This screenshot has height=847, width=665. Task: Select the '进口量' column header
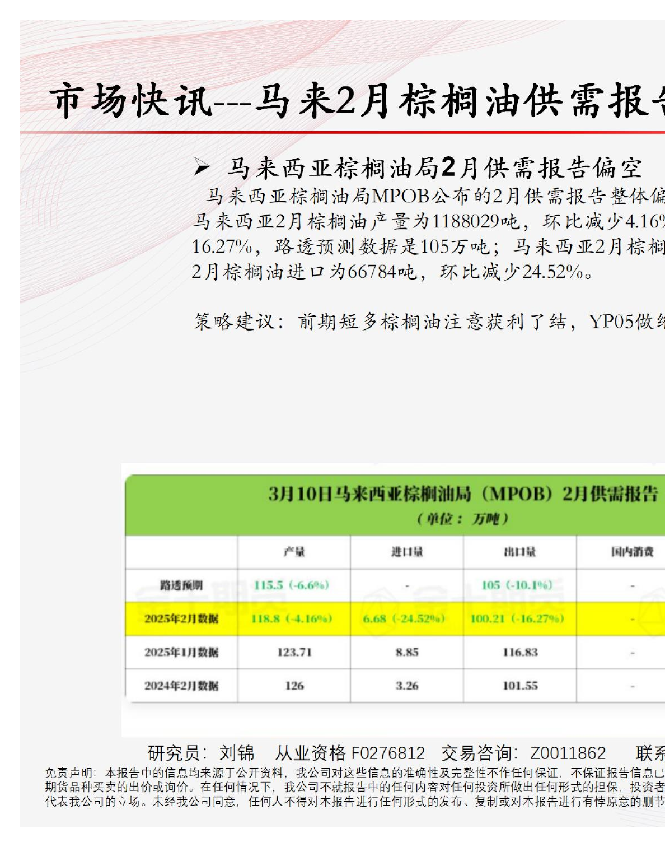click(407, 552)
